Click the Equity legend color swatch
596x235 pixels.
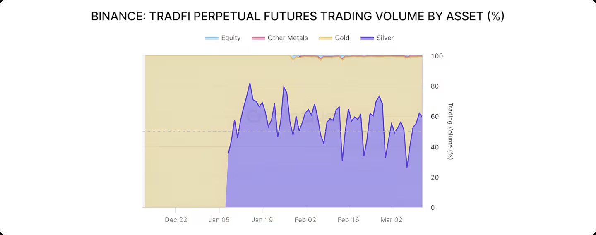coord(211,38)
